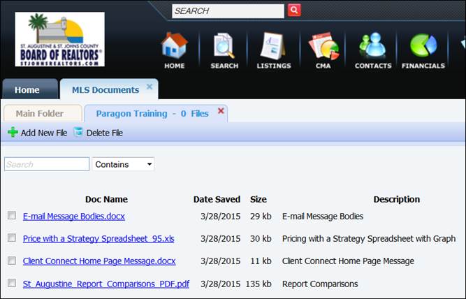This screenshot has width=466, height=299.
Task: Tick the St_Augustine_Report_Comparisons checkbox
Action: click(x=12, y=283)
